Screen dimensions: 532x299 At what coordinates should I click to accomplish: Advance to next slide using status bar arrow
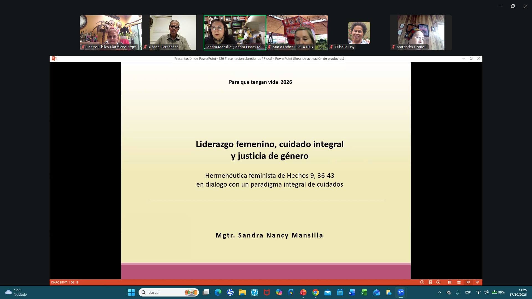[438, 282]
